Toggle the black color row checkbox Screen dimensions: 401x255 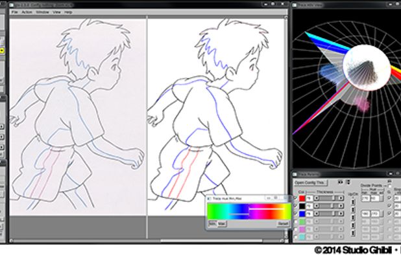coord(295,206)
